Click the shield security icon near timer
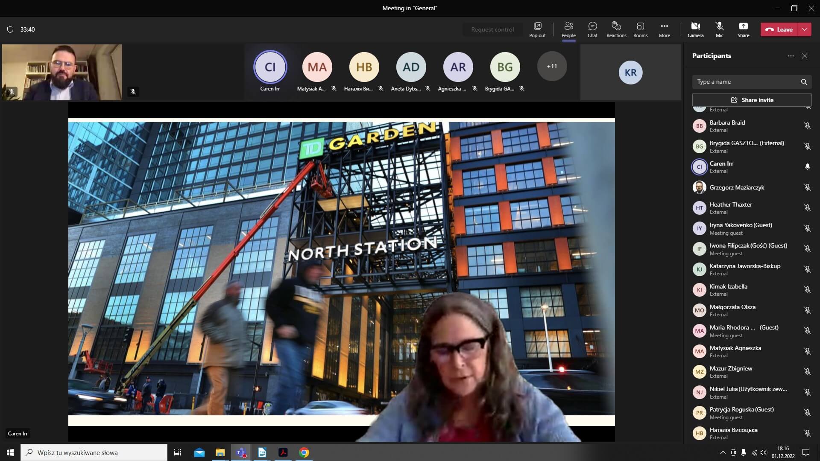820x461 pixels. pyautogui.click(x=10, y=29)
